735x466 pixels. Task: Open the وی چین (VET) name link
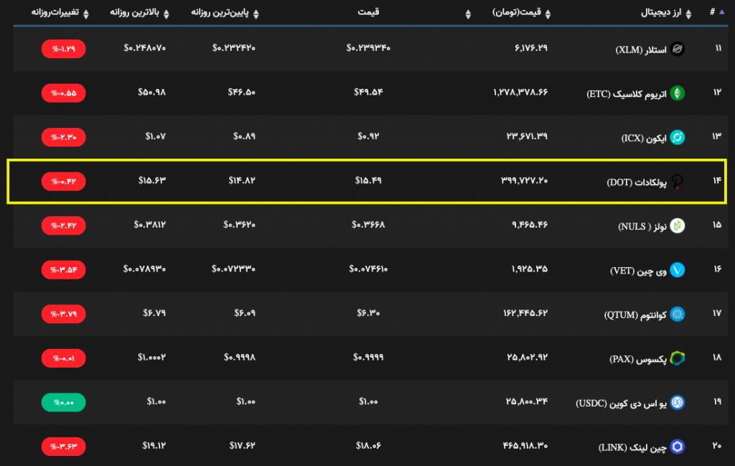tap(638, 271)
